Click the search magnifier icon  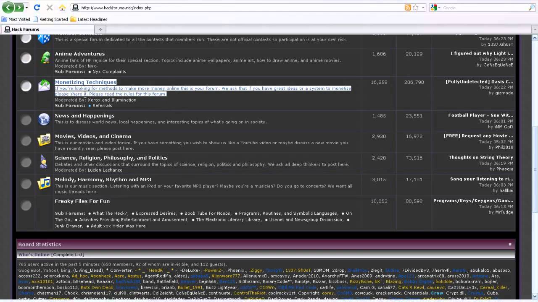tap(532, 8)
